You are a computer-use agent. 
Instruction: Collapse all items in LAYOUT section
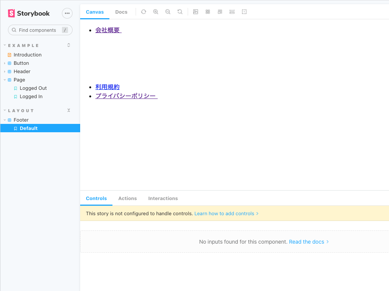pos(69,110)
